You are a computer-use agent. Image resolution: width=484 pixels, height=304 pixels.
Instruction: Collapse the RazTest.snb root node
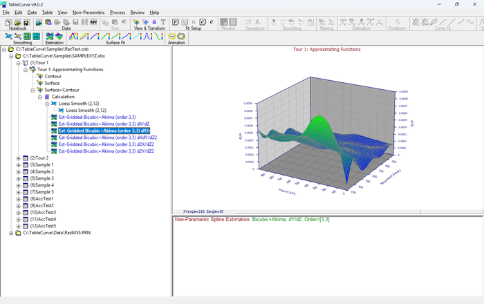[4, 49]
